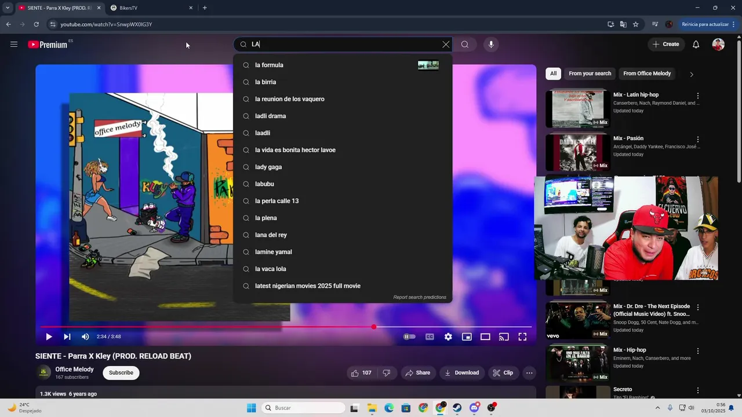The width and height of the screenshot is (742, 417).
Task: Click the address bar URL
Action: (106, 24)
